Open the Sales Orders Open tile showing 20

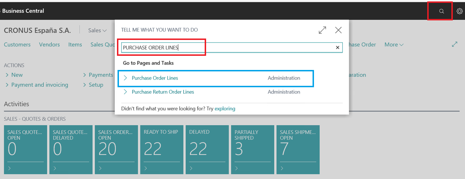click(x=116, y=150)
